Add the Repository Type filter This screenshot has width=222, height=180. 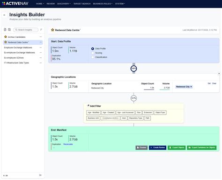[x=135, y=118]
